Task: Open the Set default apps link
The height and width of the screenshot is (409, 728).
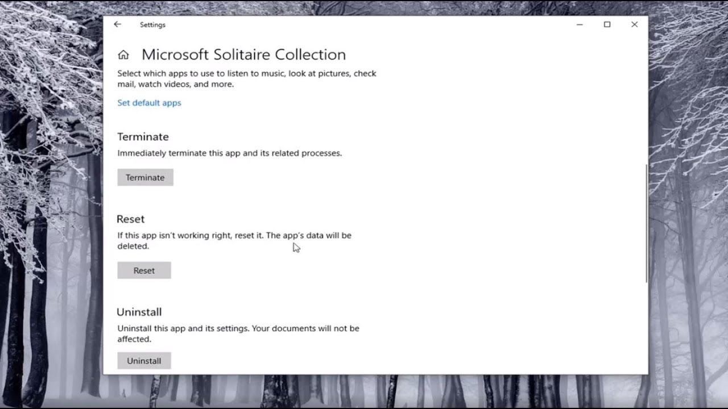Action: (x=149, y=103)
